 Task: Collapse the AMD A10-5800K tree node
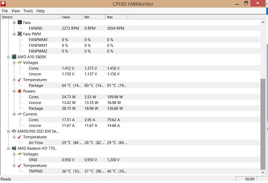point(8,57)
